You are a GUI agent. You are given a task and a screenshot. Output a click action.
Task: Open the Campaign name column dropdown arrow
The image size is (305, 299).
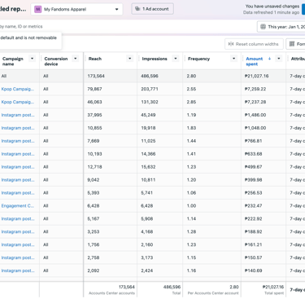coord(33,59)
